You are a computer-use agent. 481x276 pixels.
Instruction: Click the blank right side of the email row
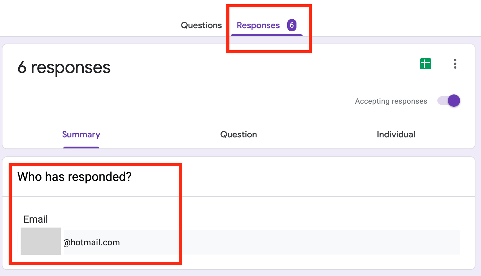(x=320, y=242)
